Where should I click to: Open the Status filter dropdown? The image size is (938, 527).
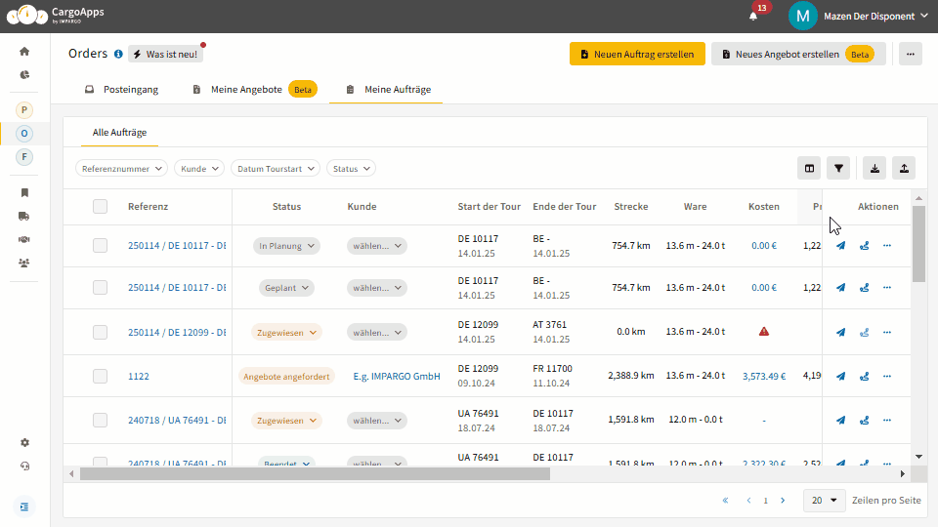point(351,169)
